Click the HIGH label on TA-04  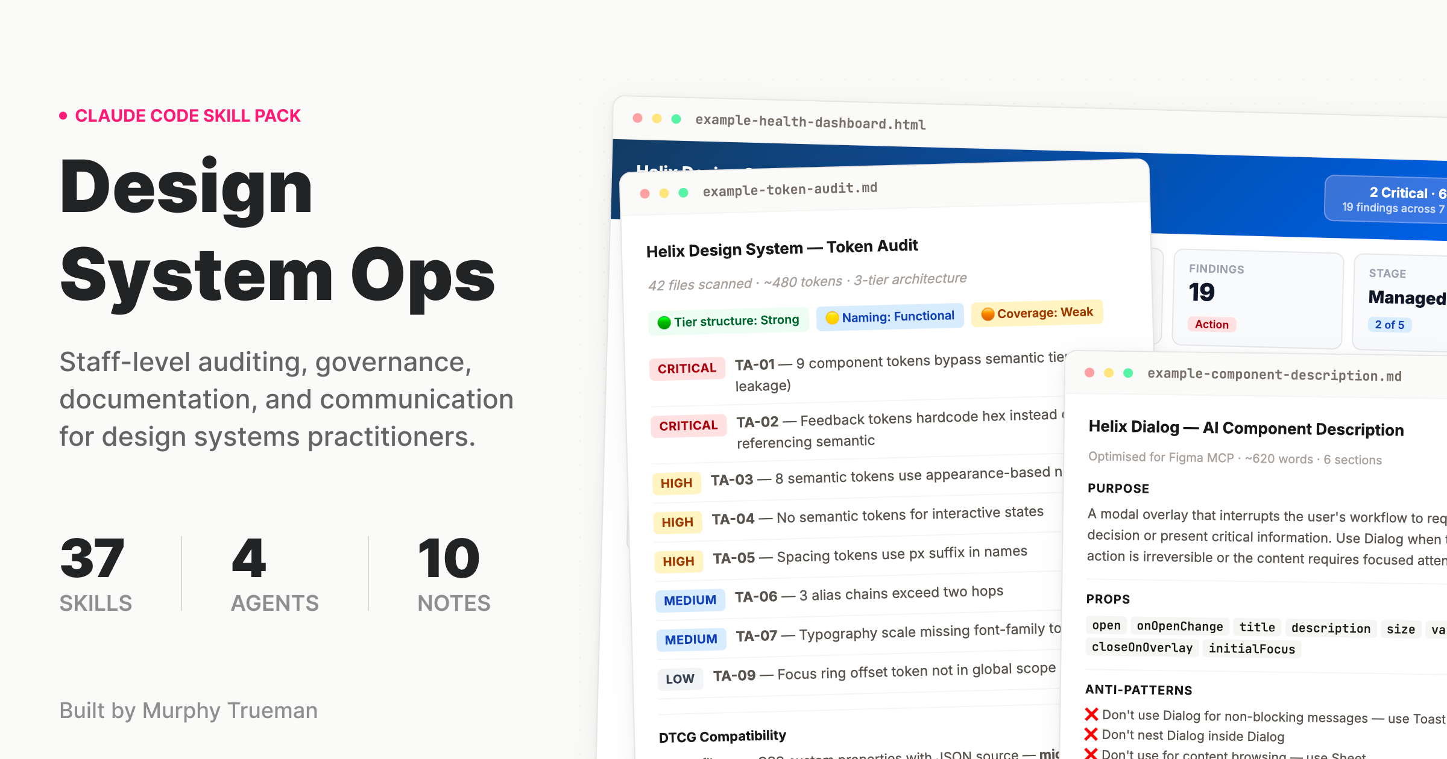677,522
